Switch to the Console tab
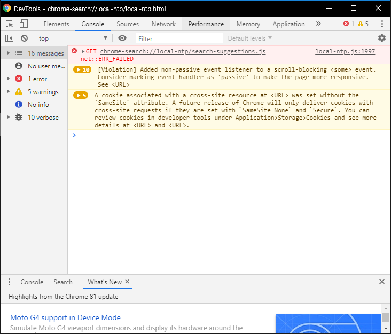Screen dimensions: 391x334 (93, 24)
